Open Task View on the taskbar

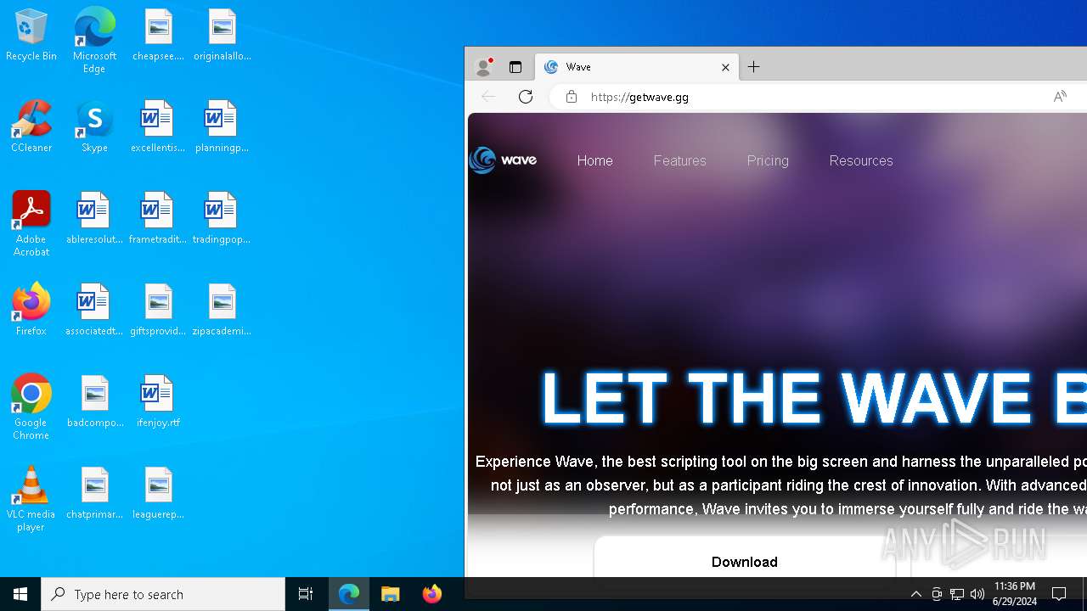[306, 594]
